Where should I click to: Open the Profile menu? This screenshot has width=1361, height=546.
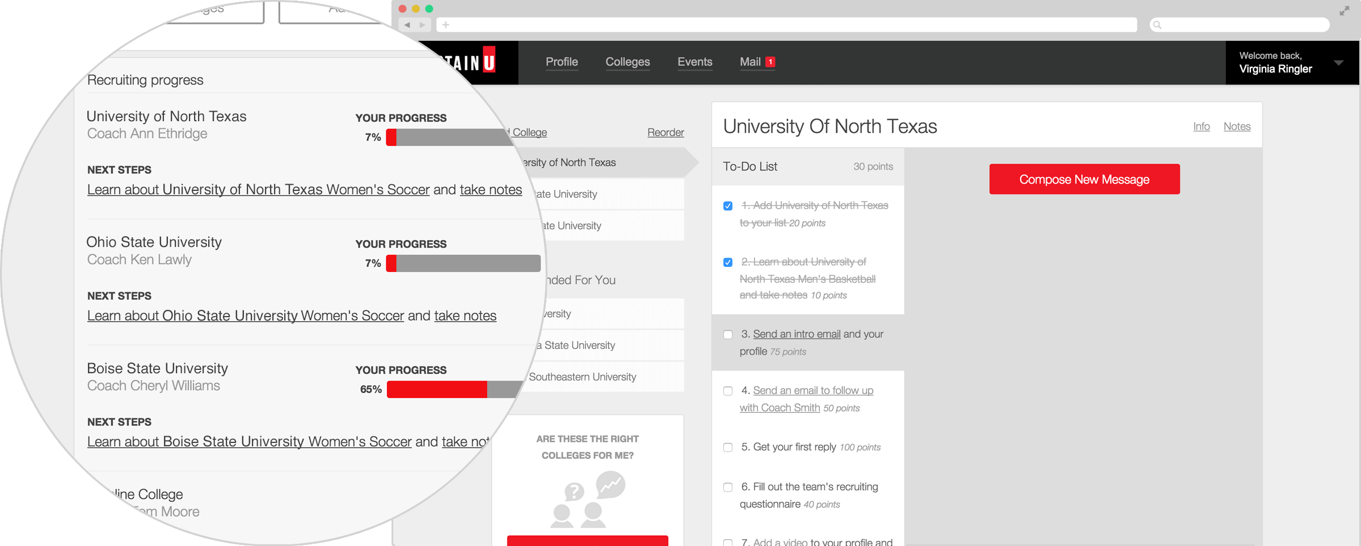point(562,62)
